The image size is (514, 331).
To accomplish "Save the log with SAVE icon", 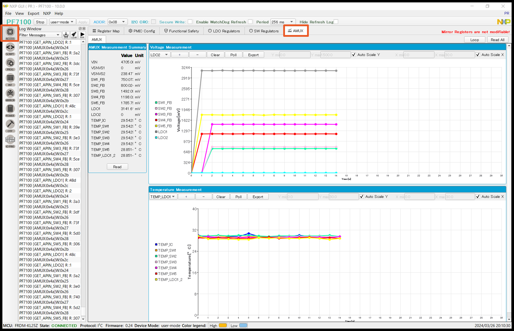I will (x=66, y=35).
